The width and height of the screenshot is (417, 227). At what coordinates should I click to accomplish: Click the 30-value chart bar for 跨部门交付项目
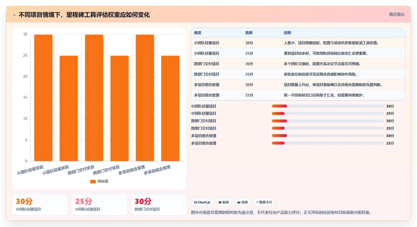(x=94, y=98)
